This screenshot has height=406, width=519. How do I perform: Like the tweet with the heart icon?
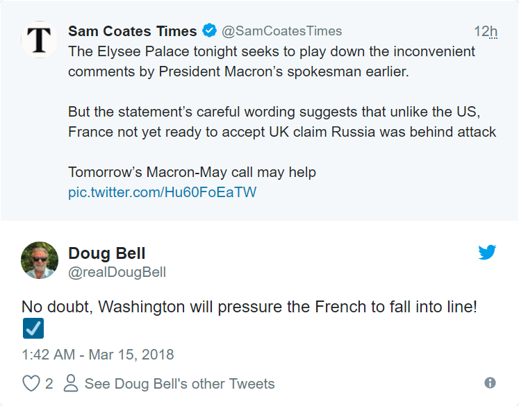tap(31, 384)
